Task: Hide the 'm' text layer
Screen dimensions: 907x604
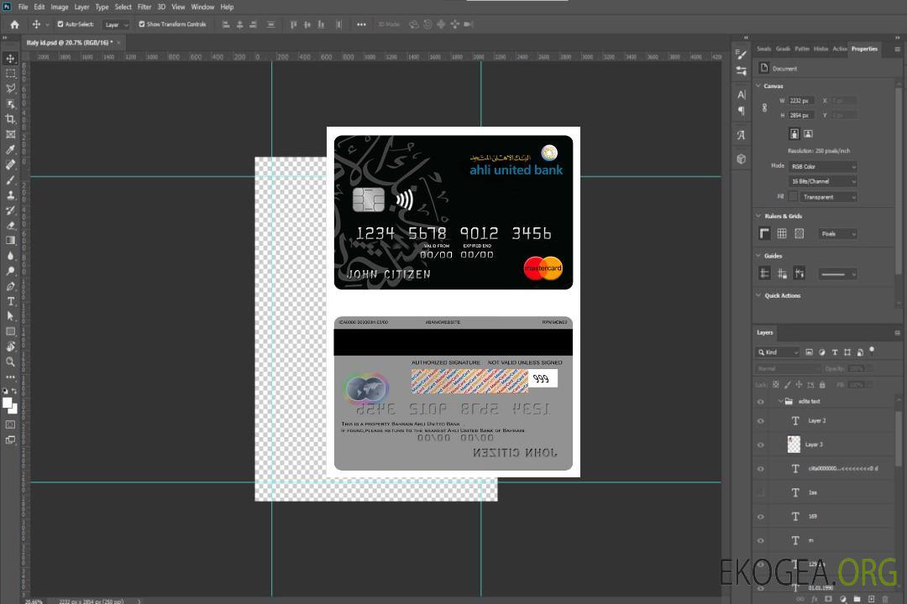Action: click(761, 540)
